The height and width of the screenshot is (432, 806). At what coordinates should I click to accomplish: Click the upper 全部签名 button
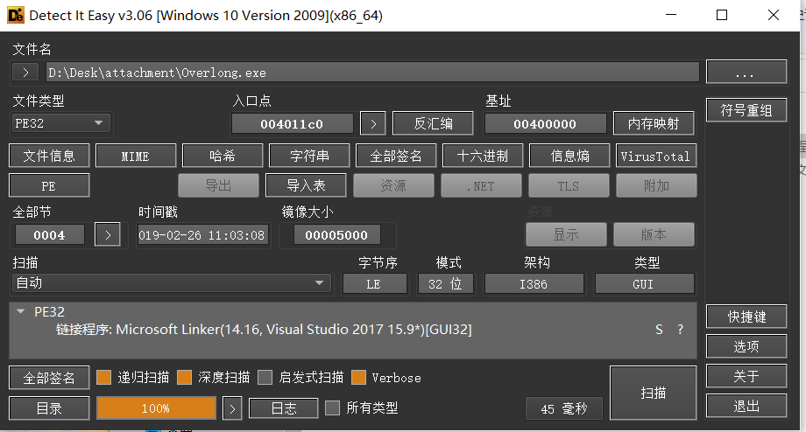396,156
